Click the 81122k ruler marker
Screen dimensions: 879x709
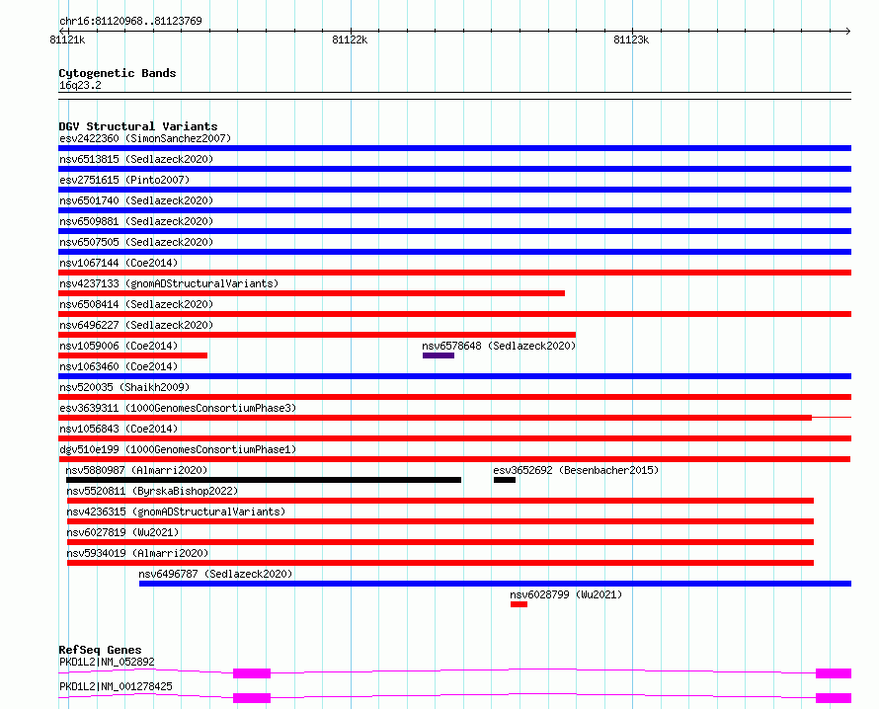350,39
